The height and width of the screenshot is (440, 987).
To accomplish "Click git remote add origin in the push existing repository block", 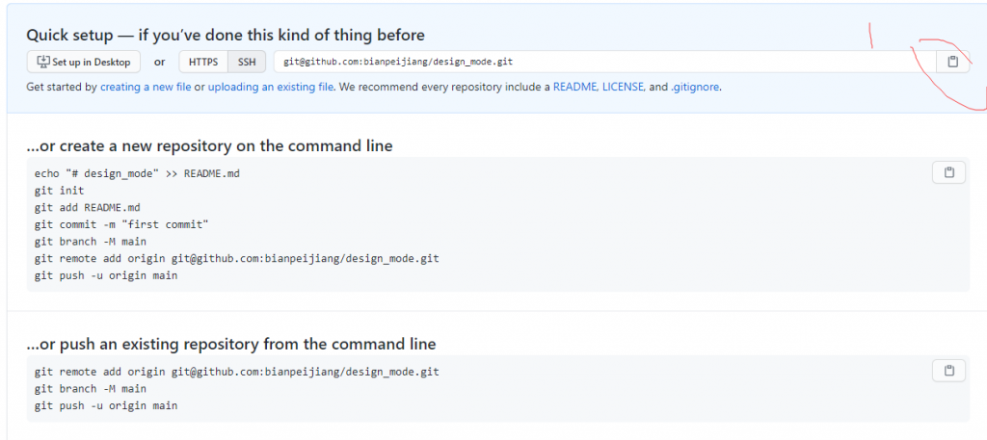I will [237, 372].
